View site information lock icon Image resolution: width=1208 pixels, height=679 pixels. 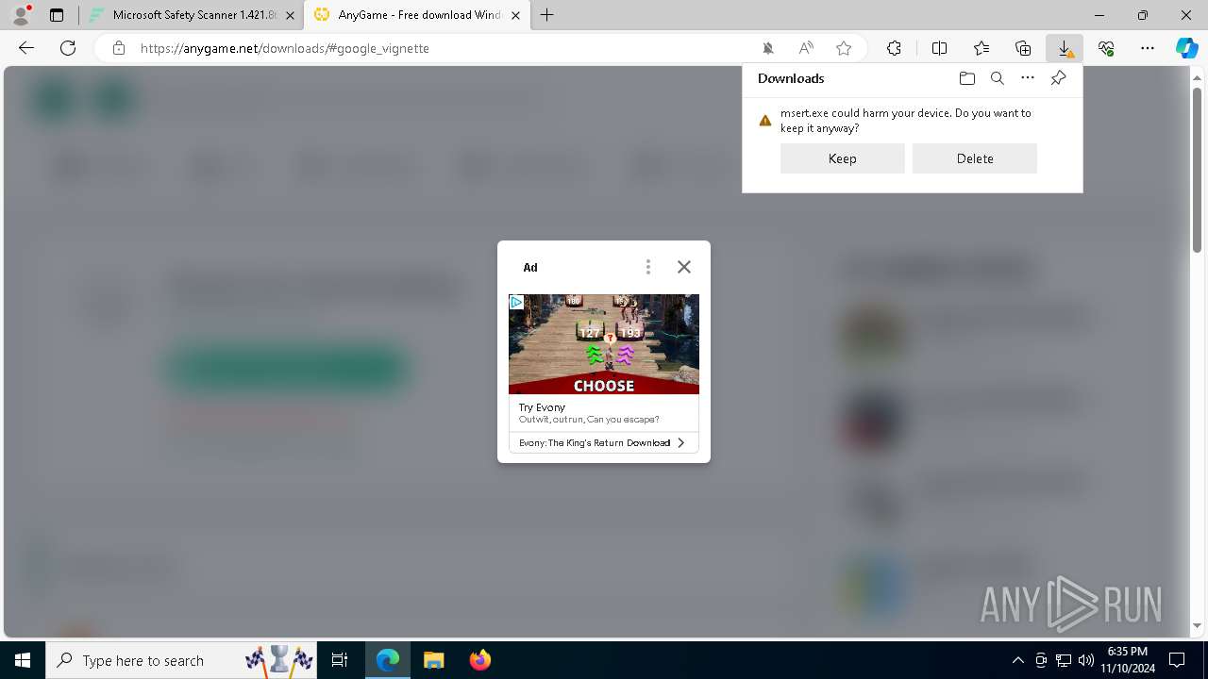[x=119, y=48]
